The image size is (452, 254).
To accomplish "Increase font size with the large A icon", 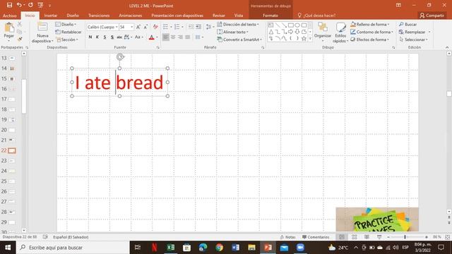I will click(x=138, y=27).
